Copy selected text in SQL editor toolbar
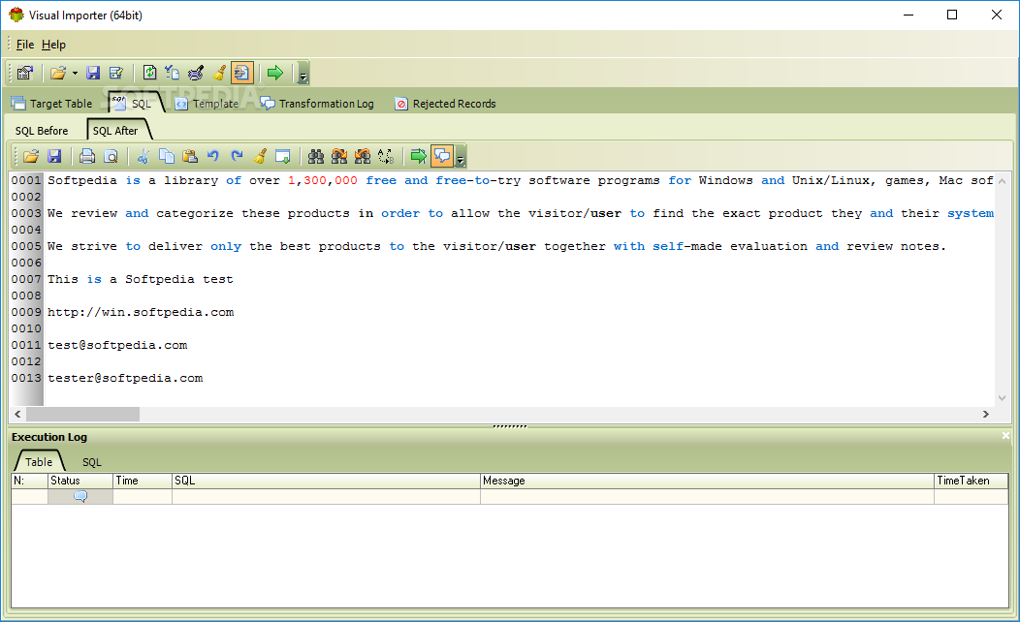The height and width of the screenshot is (622, 1020). point(167,156)
